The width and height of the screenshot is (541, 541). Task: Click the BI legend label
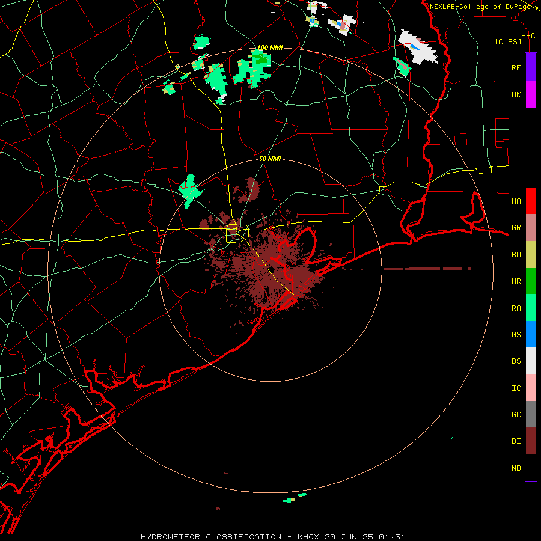[516, 441]
